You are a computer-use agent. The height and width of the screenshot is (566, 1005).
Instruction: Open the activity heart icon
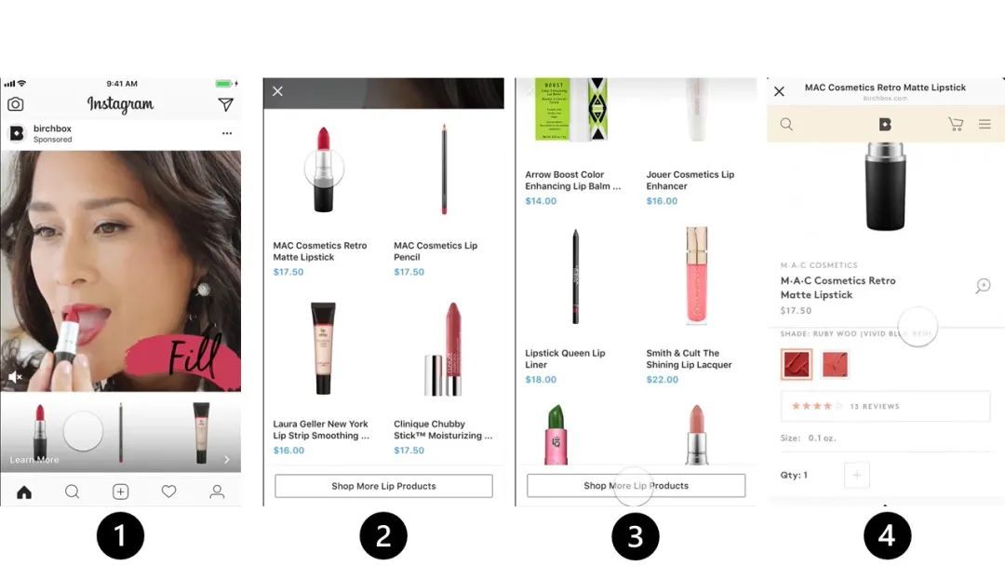(168, 492)
